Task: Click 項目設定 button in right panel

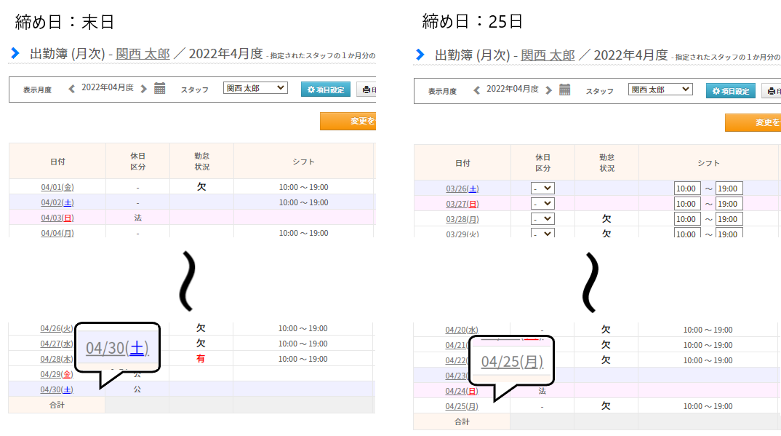Action: (730, 91)
